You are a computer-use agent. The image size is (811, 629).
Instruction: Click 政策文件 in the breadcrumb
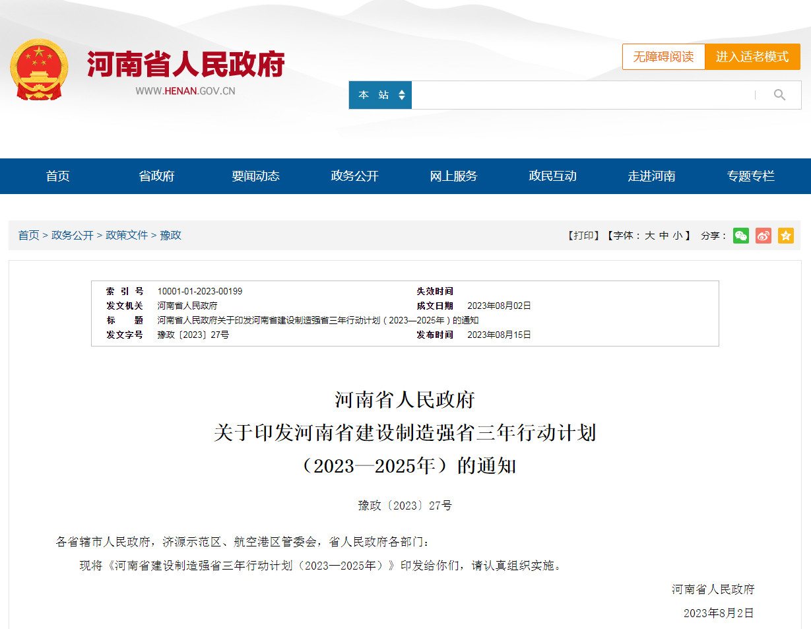[x=127, y=236]
